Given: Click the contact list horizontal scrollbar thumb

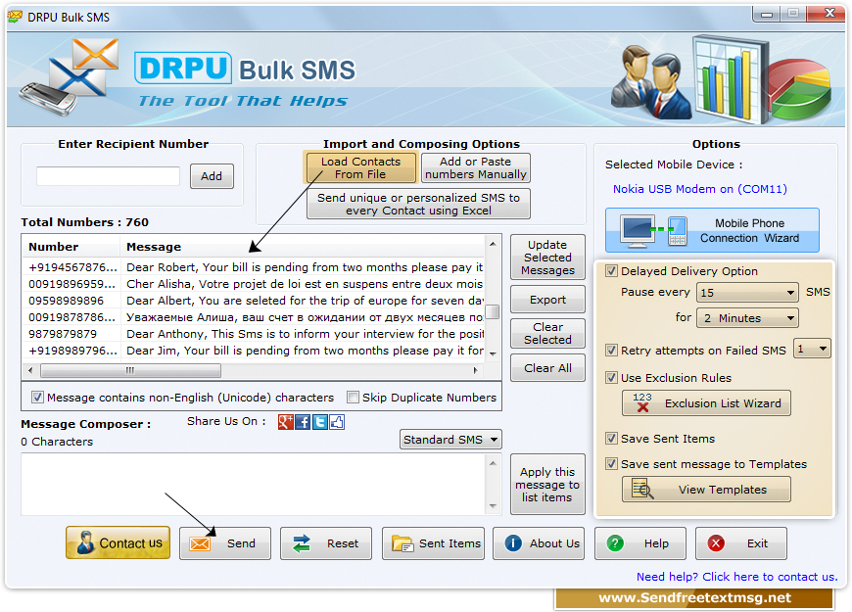Looking at the screenshot, I should click(x=130, y=370).
